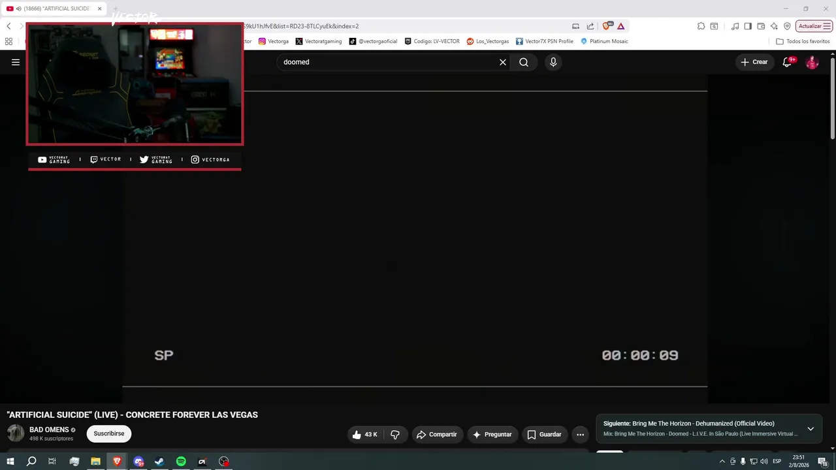Open Steam from the taskbar
This screenshot has width=836, height=470.
[x=159, y=462]
